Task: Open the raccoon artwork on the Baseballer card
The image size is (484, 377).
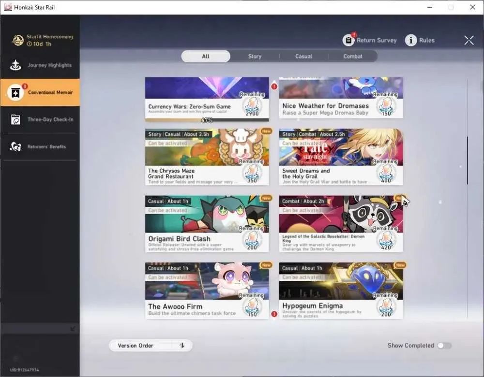Action: pyautogui.click(x=341, y=214)
